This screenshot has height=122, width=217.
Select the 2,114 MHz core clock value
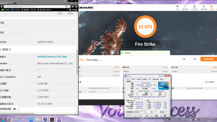click(43, 90)
